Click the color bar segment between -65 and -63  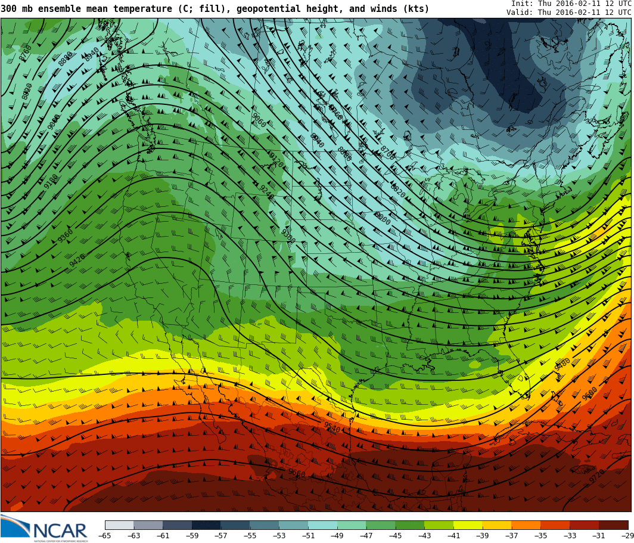pos(119,525)
